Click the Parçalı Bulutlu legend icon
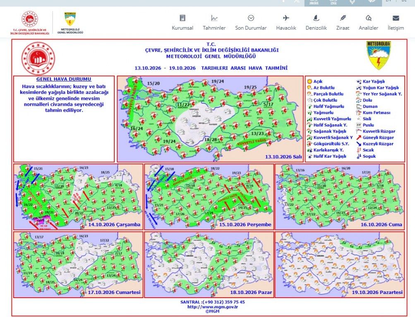 (309, 94)
